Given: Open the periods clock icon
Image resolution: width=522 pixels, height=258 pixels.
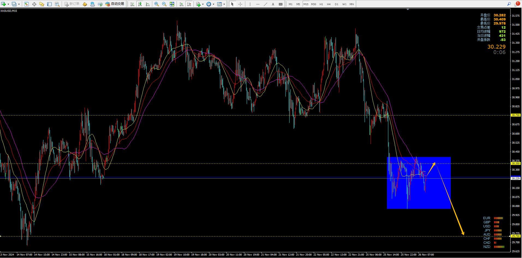Looking at the screenshot, I should pos(209,4).
